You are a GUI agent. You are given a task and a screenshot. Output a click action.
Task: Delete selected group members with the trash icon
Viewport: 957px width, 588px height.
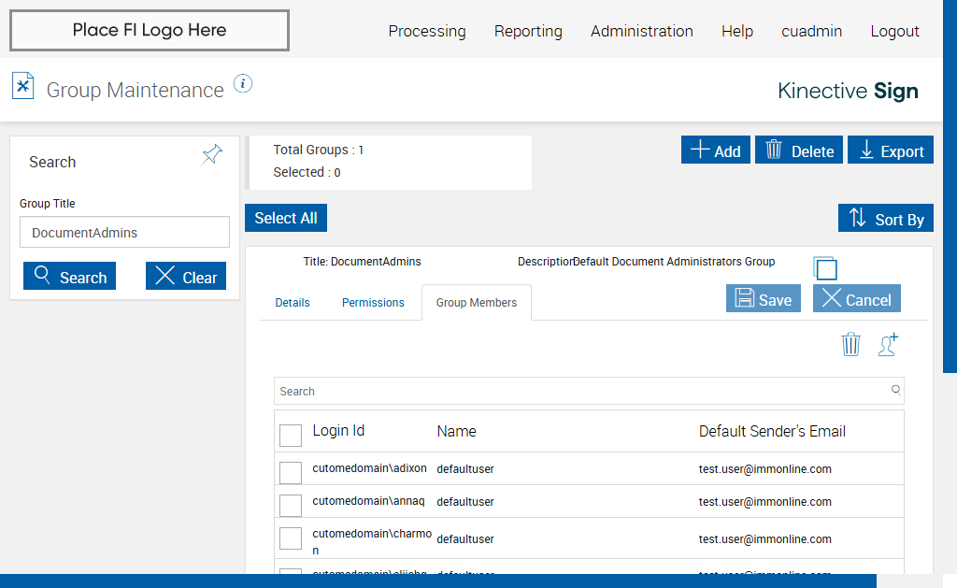point(850,344)
